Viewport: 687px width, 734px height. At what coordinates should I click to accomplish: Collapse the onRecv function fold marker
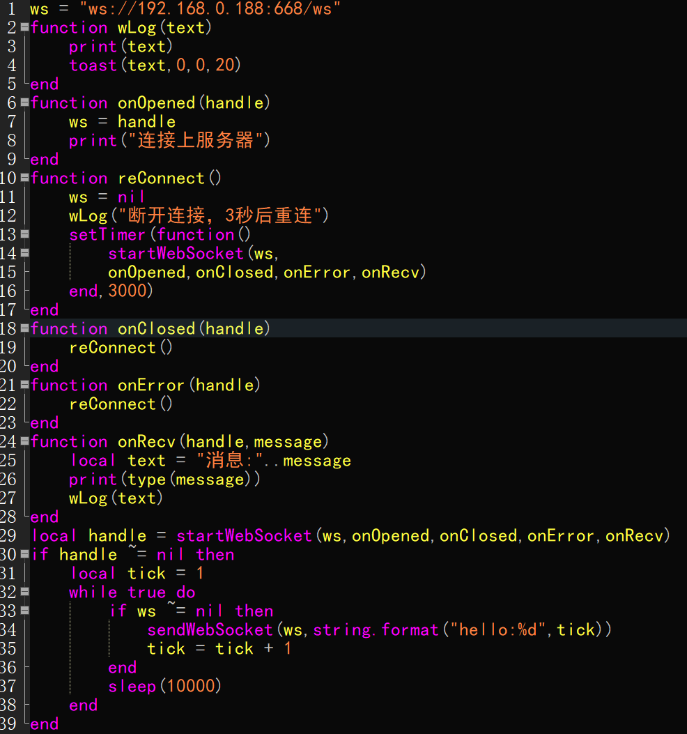(x=25, y=441)
